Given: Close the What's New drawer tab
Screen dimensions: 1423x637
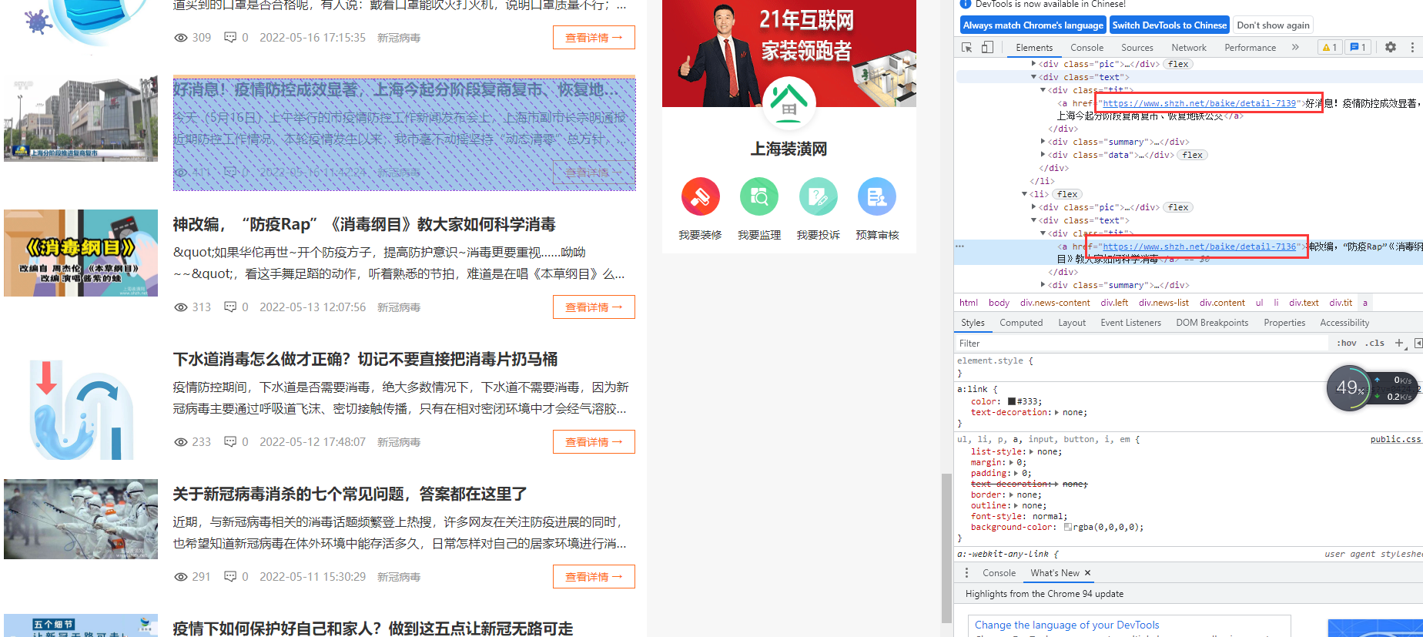Looking at the screenshot, I should 1087,573.
